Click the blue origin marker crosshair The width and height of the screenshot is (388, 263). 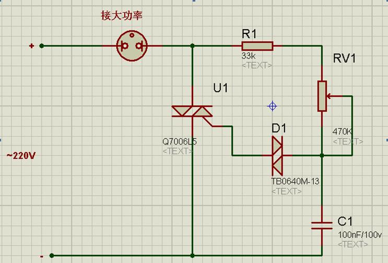tap(272, 106)
